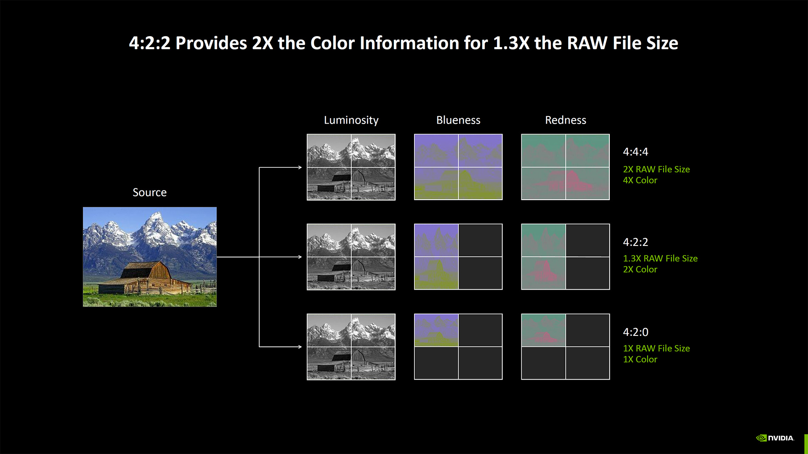
Task: Click the 4:2:2 luminosity grayscale image
Action: point(351,257)
